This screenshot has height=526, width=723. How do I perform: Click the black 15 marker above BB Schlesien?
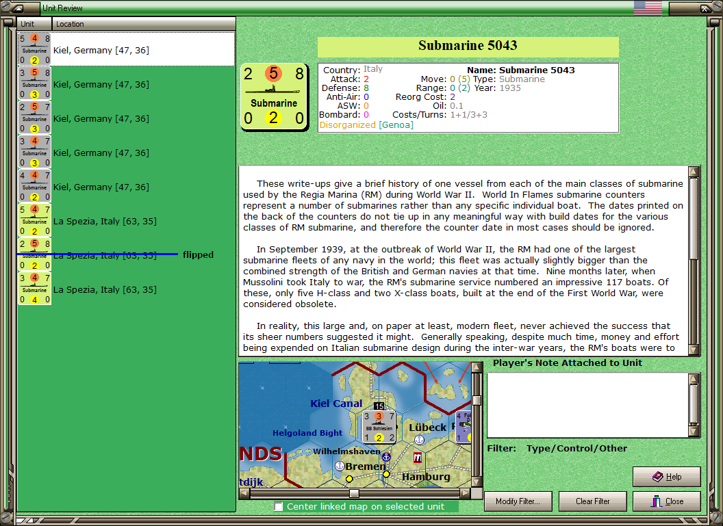379,406
